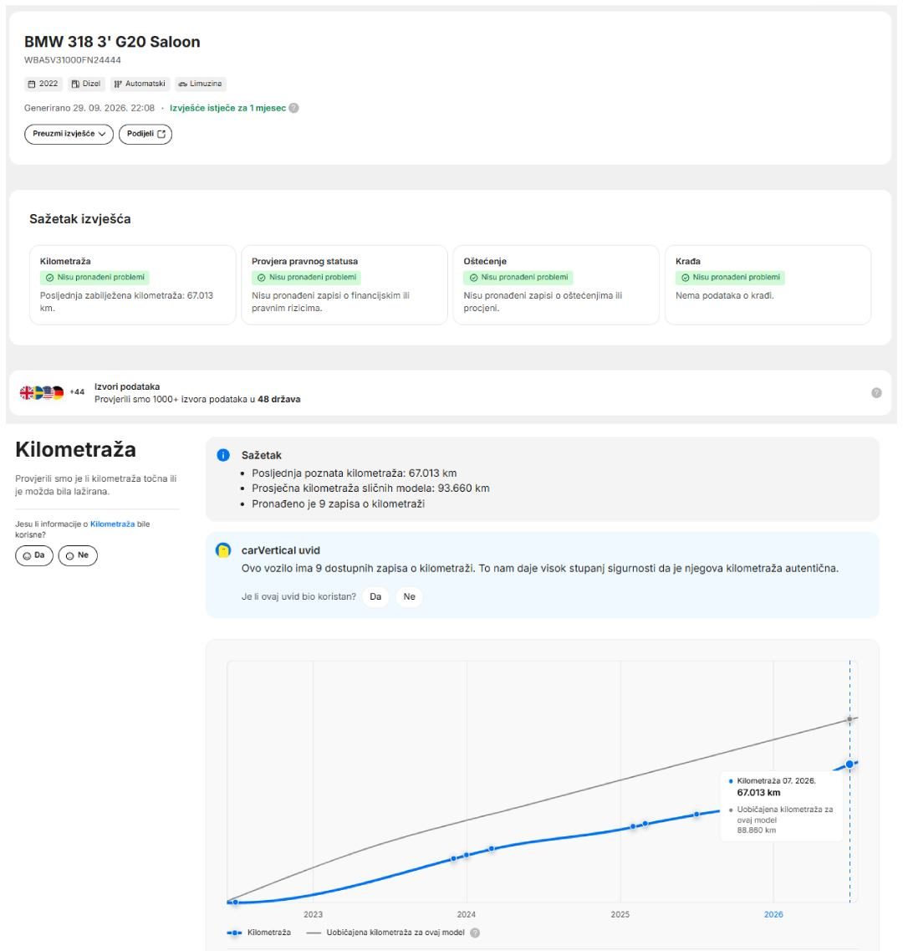Image resolution: width=903 pixels, height=951 pixels.
Task: Click the carVertical uvid logo icon
Action: click(x=223, y=550)
